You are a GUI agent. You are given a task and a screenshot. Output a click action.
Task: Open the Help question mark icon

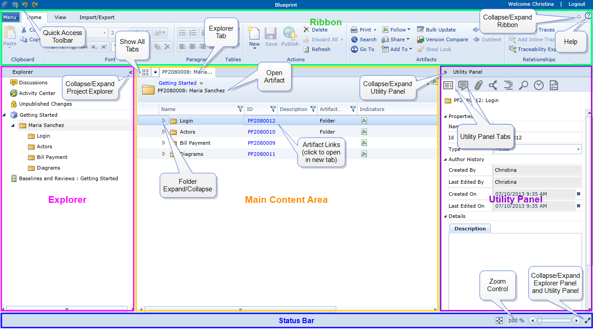(588, 16)
